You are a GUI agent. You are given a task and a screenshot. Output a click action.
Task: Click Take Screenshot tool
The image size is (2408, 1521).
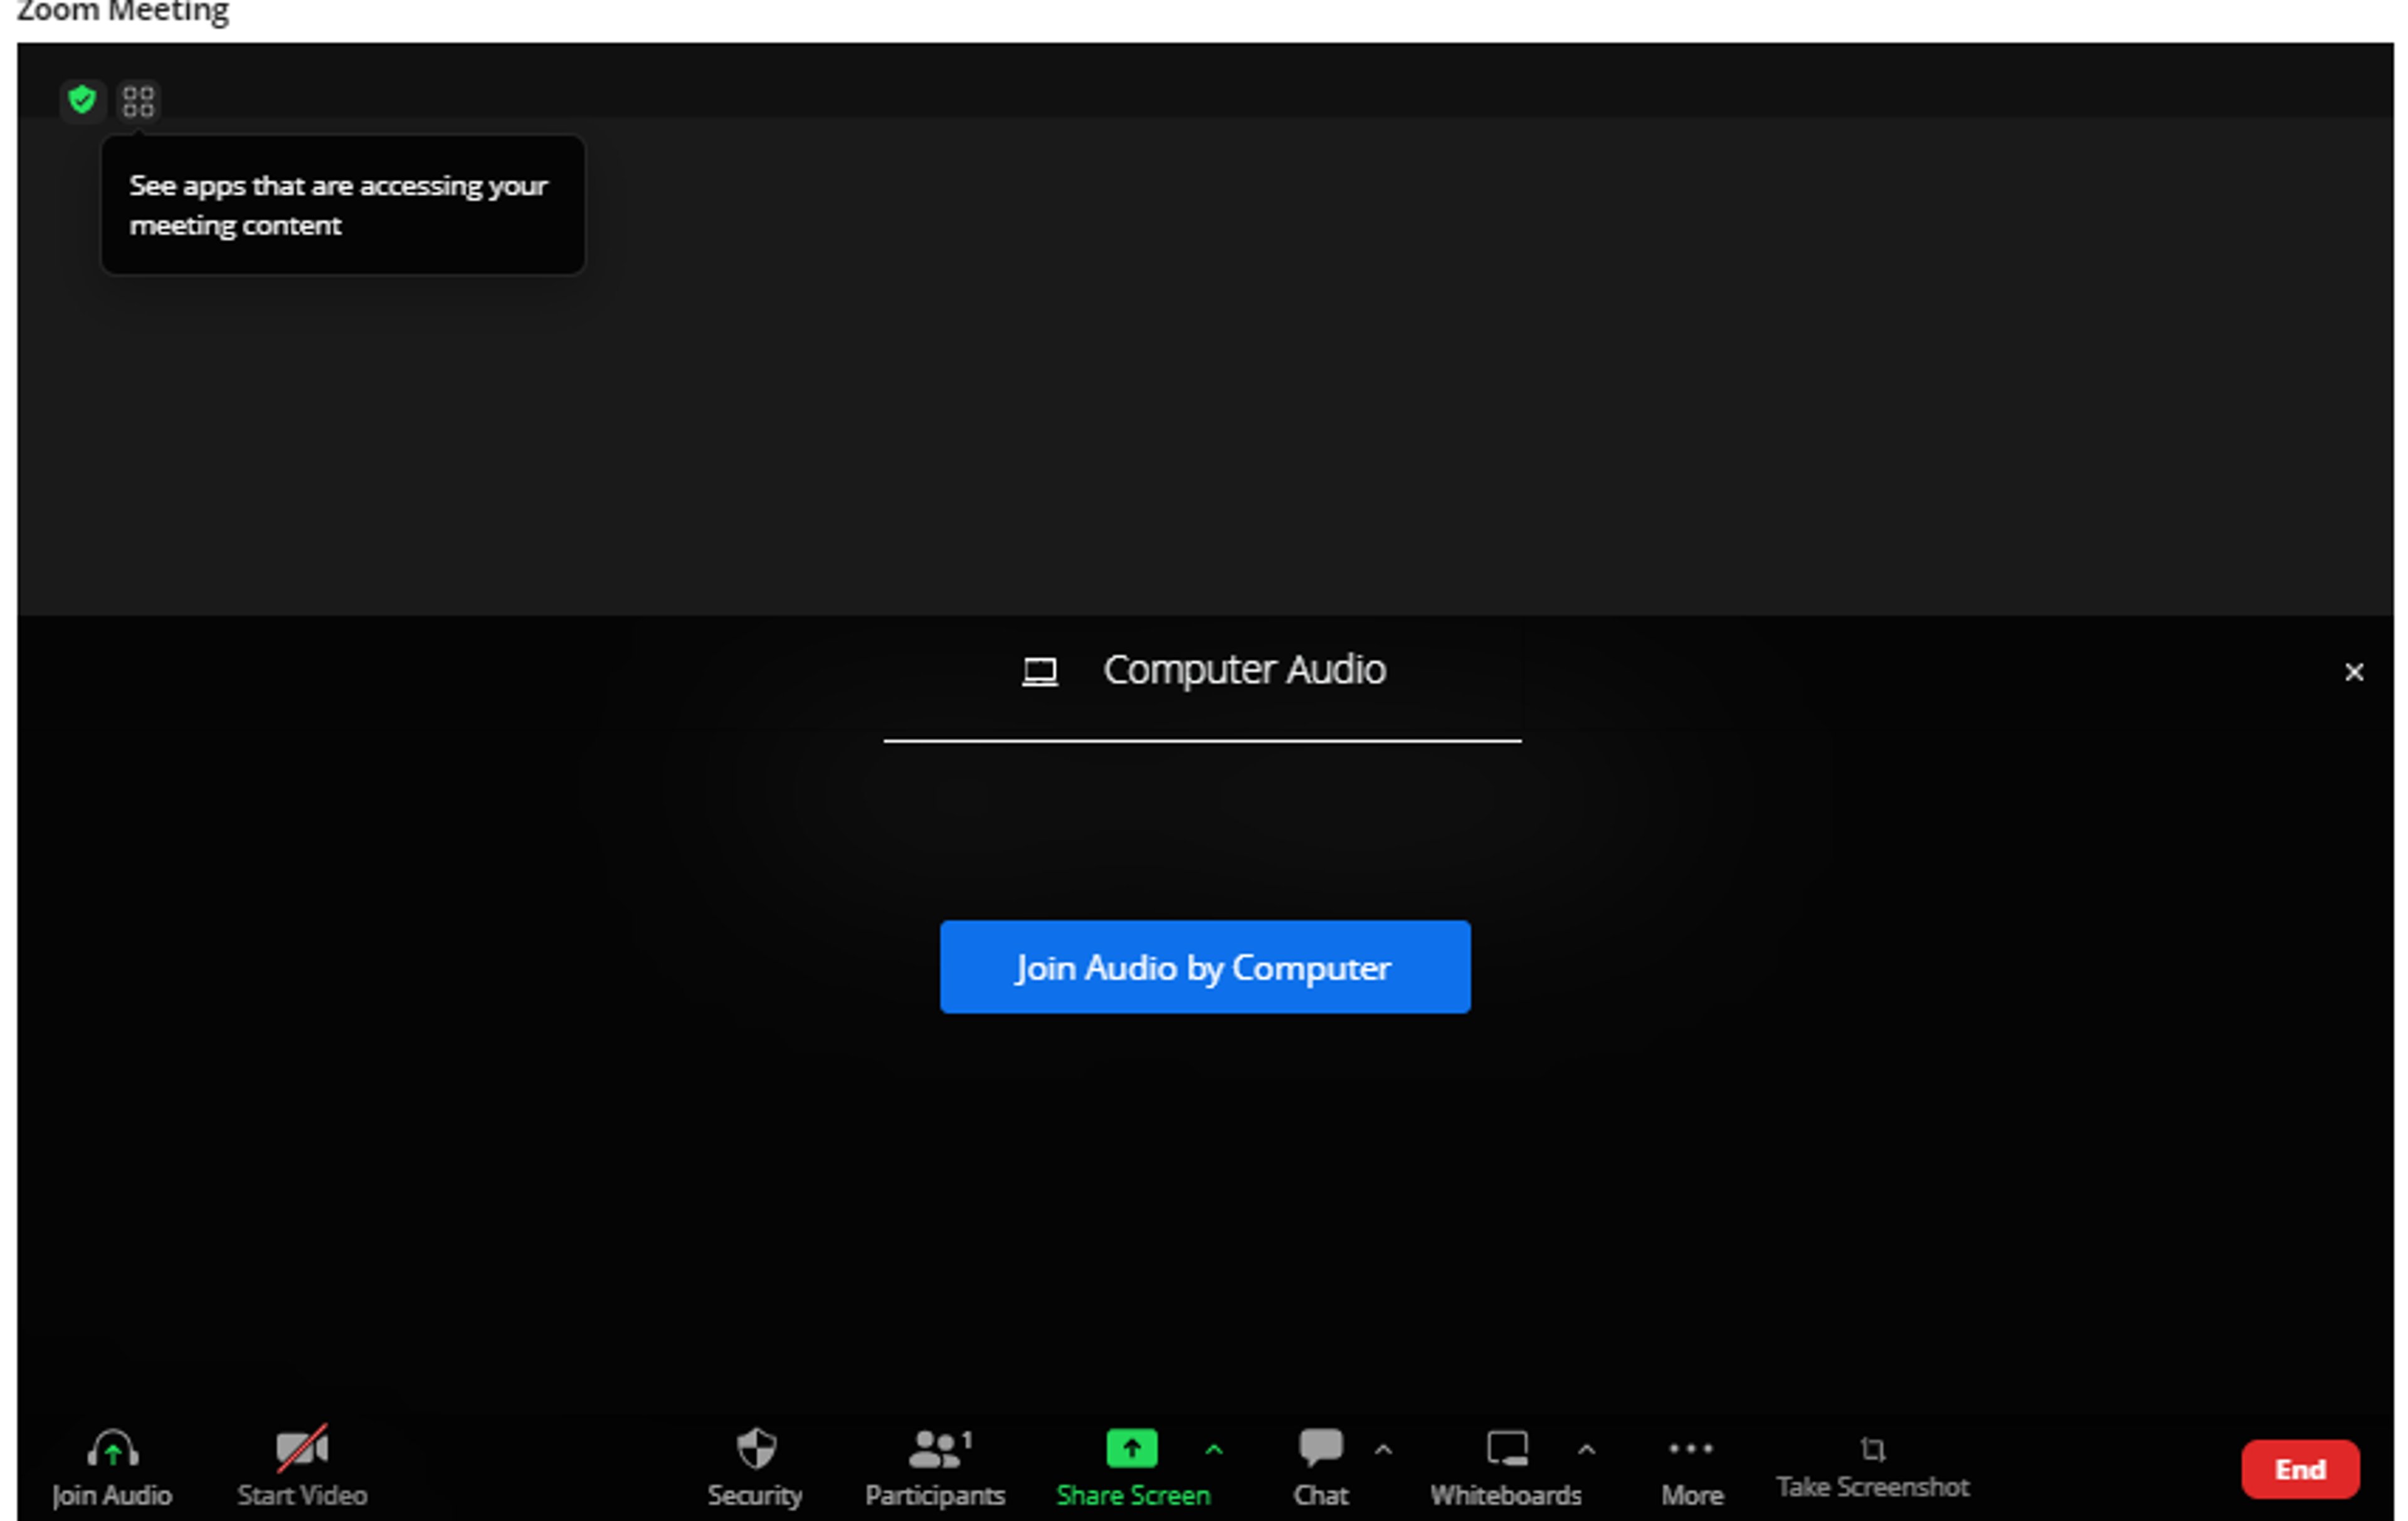point(1872,1468)
